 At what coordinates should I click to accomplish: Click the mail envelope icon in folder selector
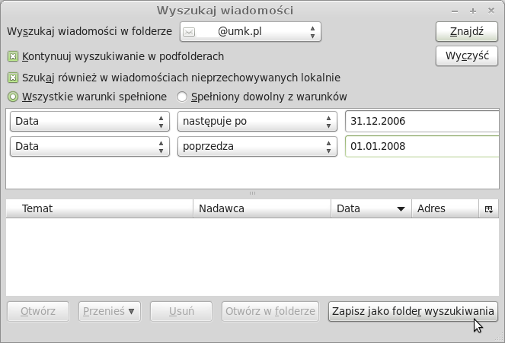click(x=190, y=32)
